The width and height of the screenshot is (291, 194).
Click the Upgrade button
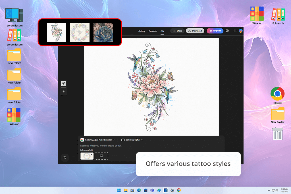215,31
